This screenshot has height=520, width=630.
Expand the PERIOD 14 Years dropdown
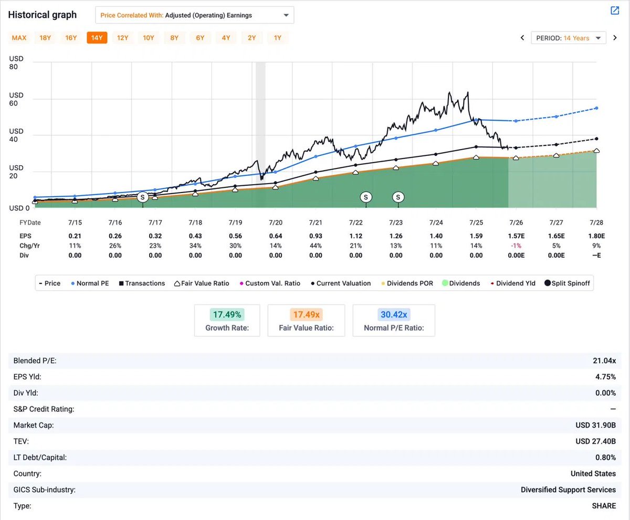tap(569, 38)
